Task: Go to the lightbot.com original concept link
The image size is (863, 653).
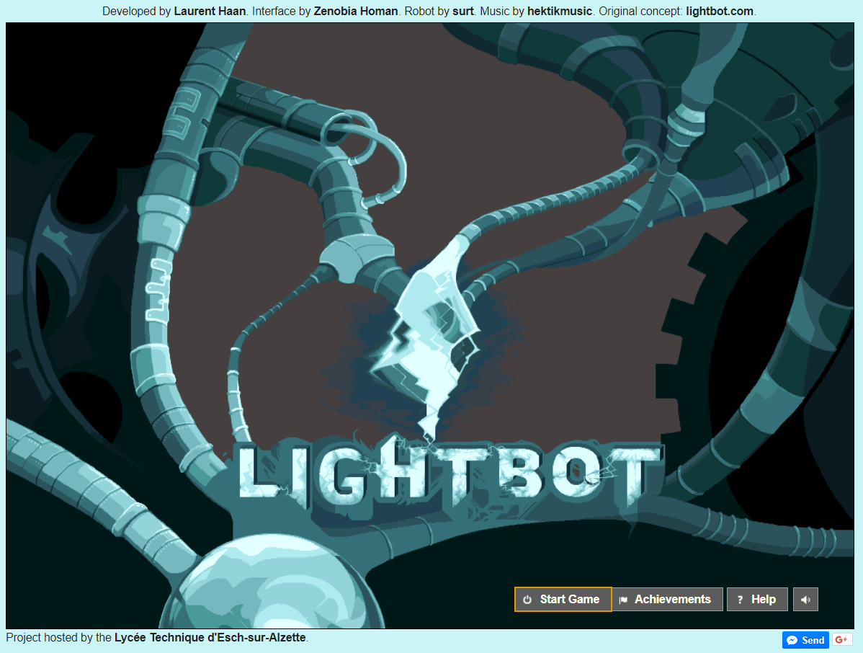Action: point(720,12)
